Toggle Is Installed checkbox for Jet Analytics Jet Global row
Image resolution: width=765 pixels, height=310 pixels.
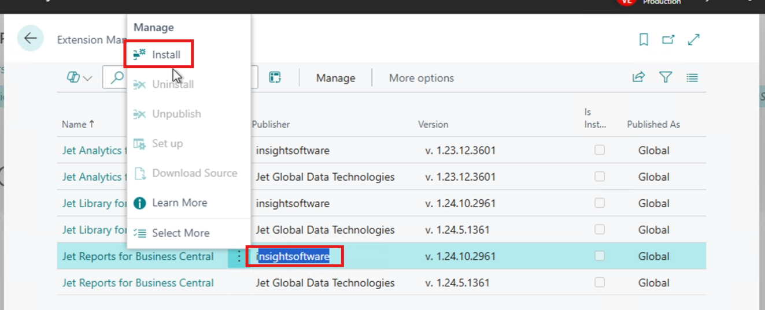tap(600, 177)
